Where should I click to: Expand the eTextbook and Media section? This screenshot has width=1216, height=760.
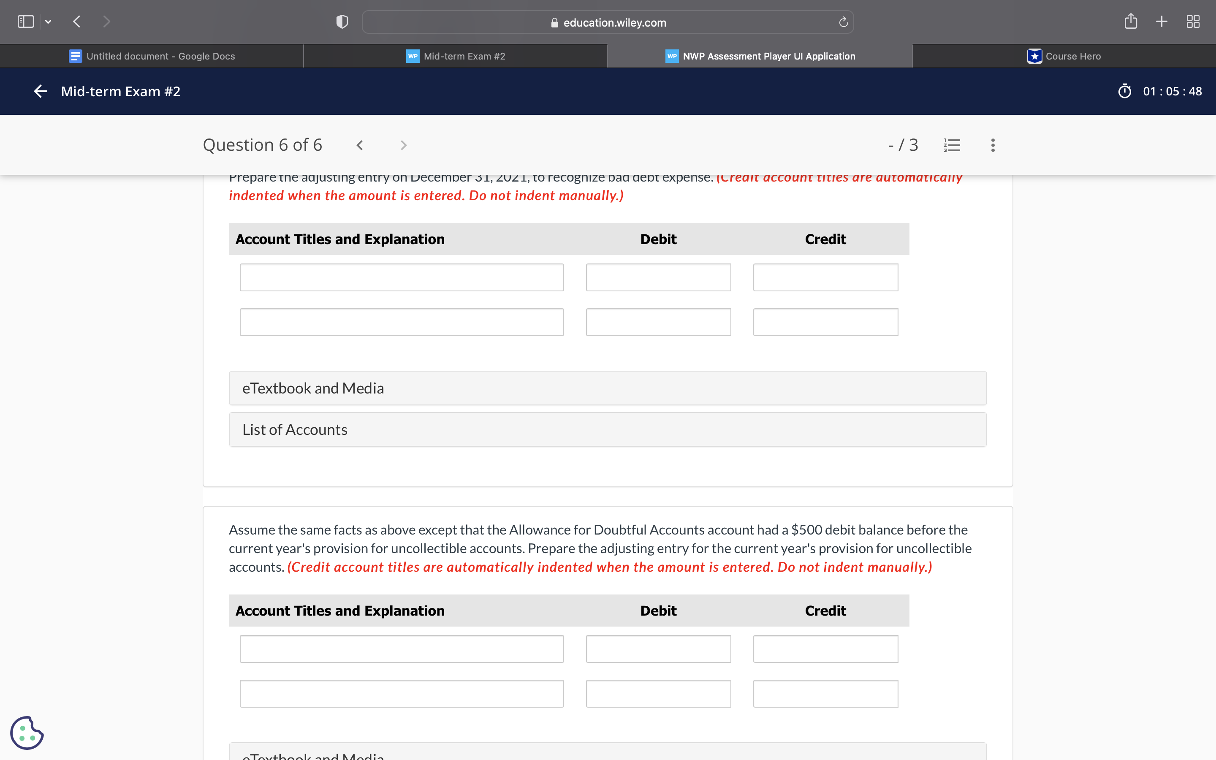pos(607,388)
